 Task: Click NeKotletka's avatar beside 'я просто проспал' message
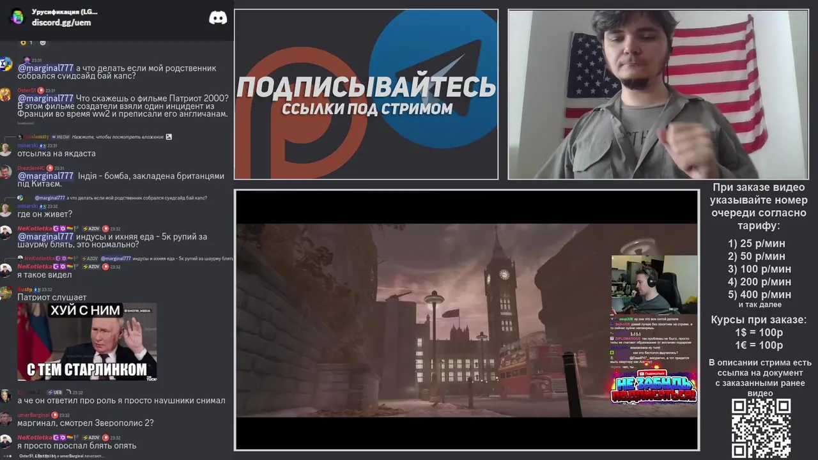(x=6, y=441)
